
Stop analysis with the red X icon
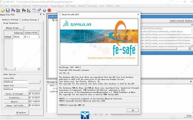(49, 10)
